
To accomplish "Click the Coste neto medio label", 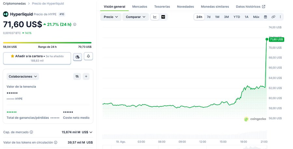I will click(x=76, y=118).
